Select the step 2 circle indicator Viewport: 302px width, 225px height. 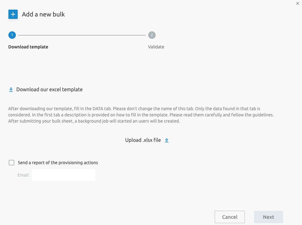tap(152, 35)
